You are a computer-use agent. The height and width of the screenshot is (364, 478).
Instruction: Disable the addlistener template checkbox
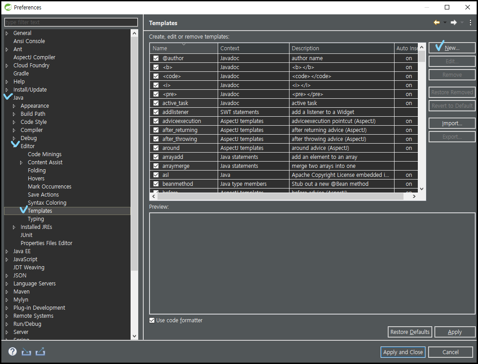tap(156, 112)
